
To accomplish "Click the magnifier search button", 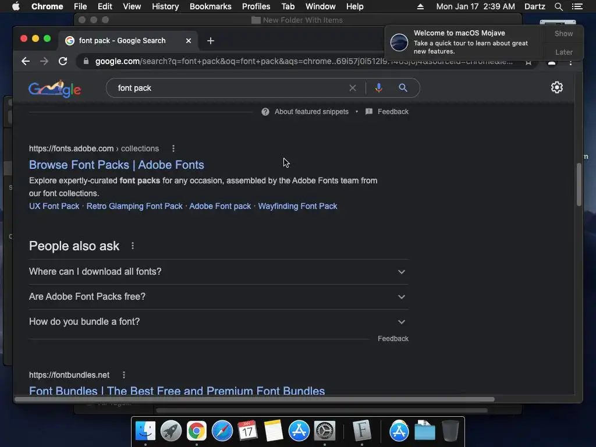I will tap(403, 88).
